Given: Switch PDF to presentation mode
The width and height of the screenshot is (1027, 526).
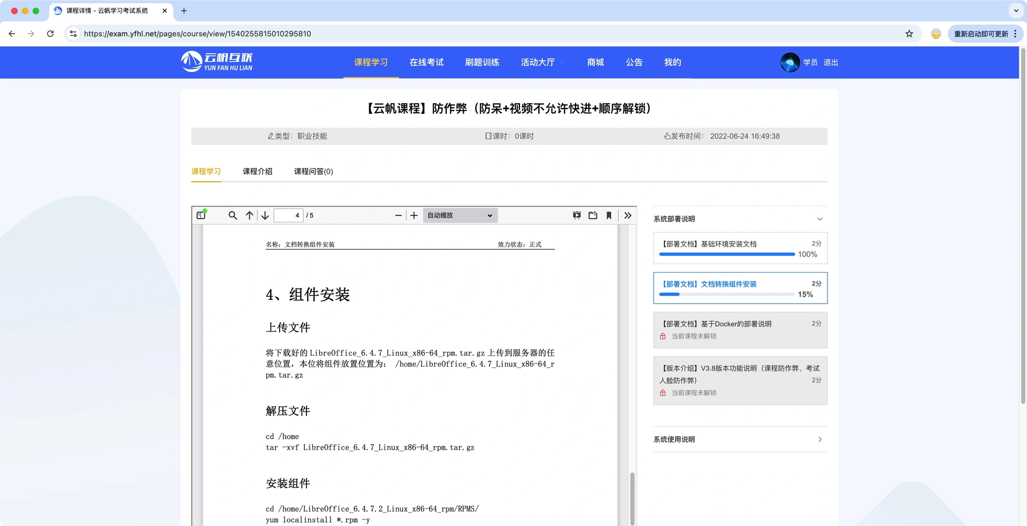Looking at the screenshot, I should point(577,215).
